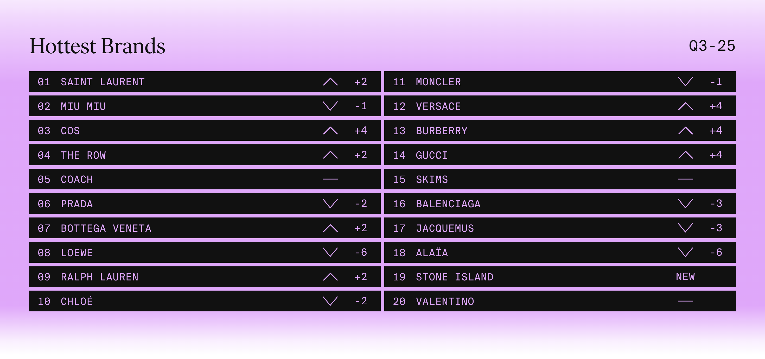Open the Bottega Veneta entry
This screenshot has height=359, width=765.
(x=106, y=228)
